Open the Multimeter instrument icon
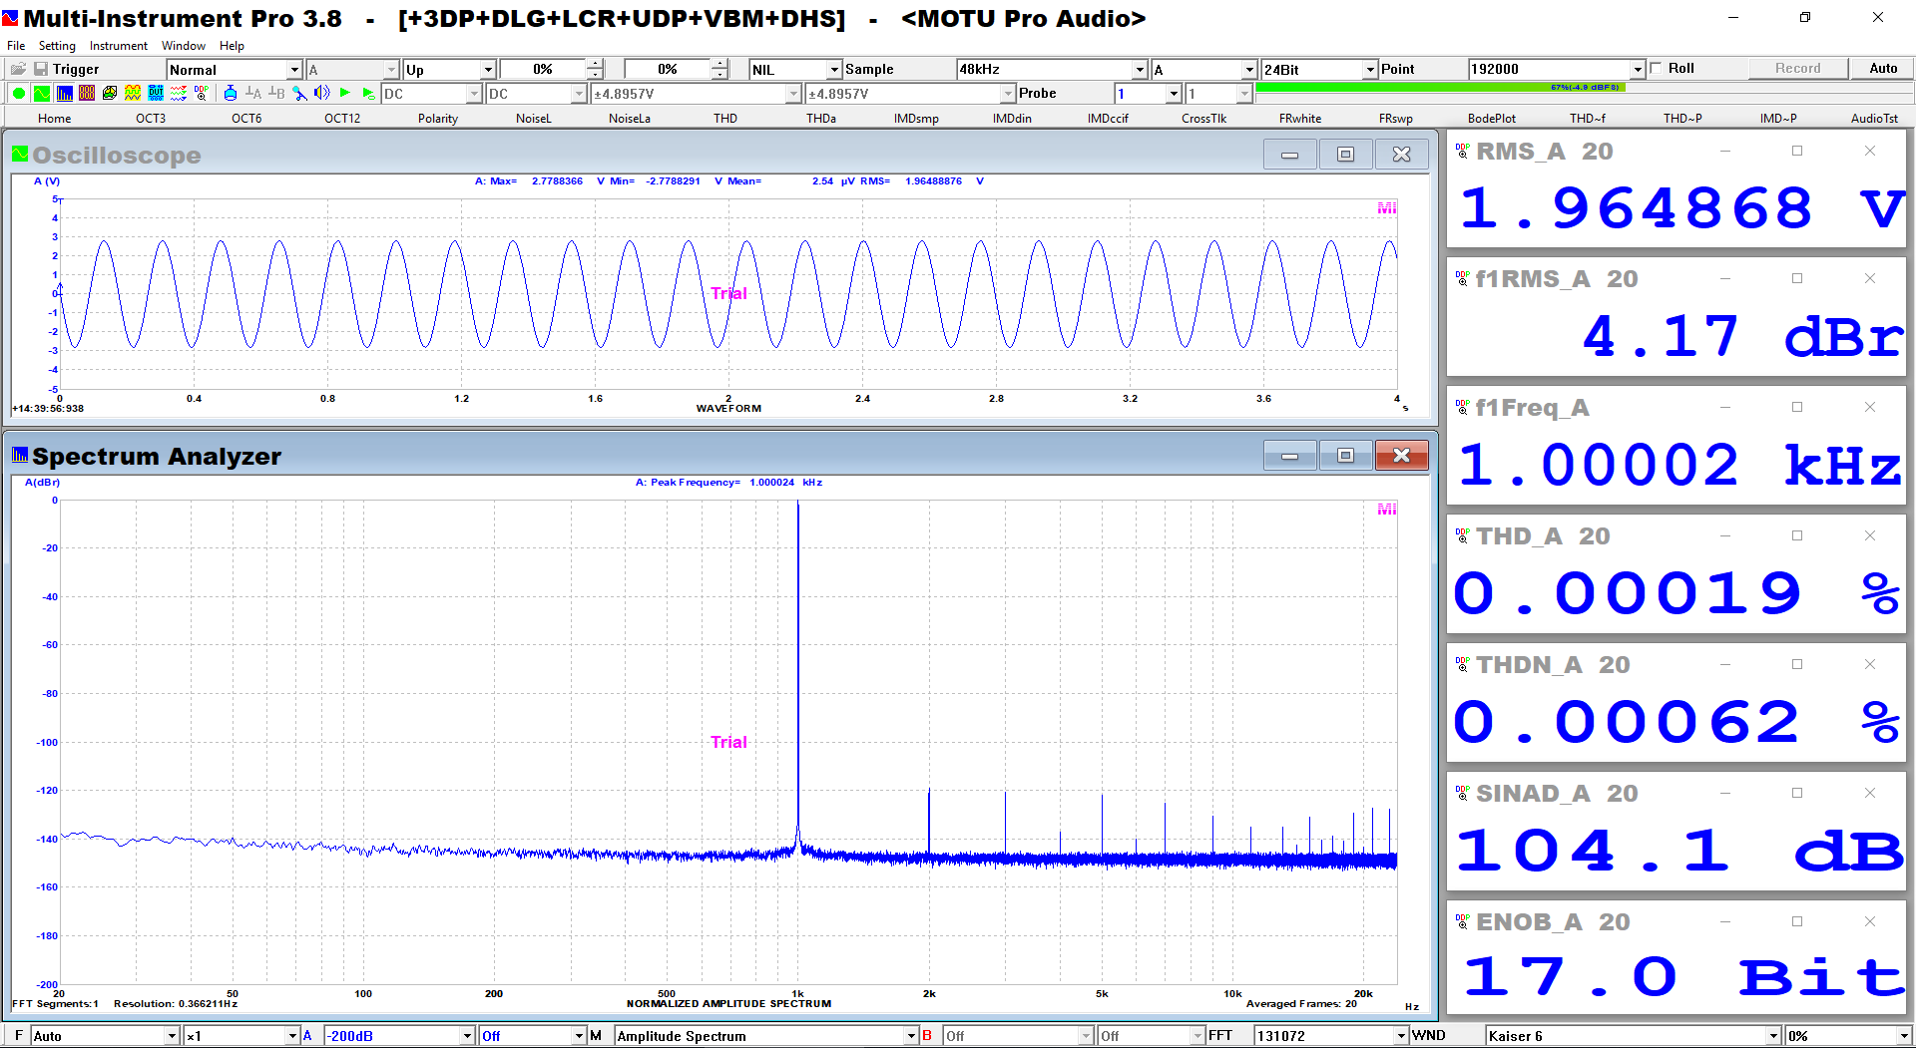The height and width of the screenshot is (1048, 1916). tap(87, 93)
